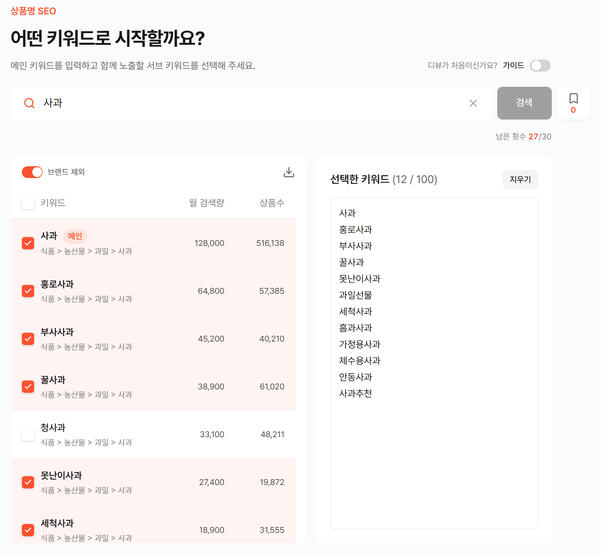Click the 지우기 button
This screenshot has height=554, width=601.
pyautogui.click(x=520, y=180)
